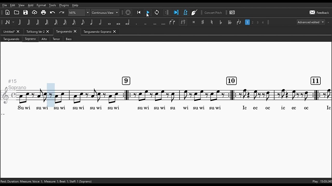Open the Alto part tab
Viewport: 332px width, 186px height.
(44, 39)
